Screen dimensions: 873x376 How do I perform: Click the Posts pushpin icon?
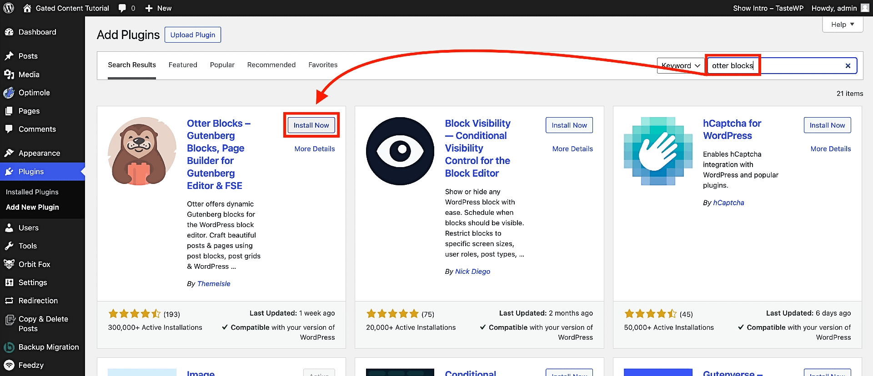pos(9,56)
